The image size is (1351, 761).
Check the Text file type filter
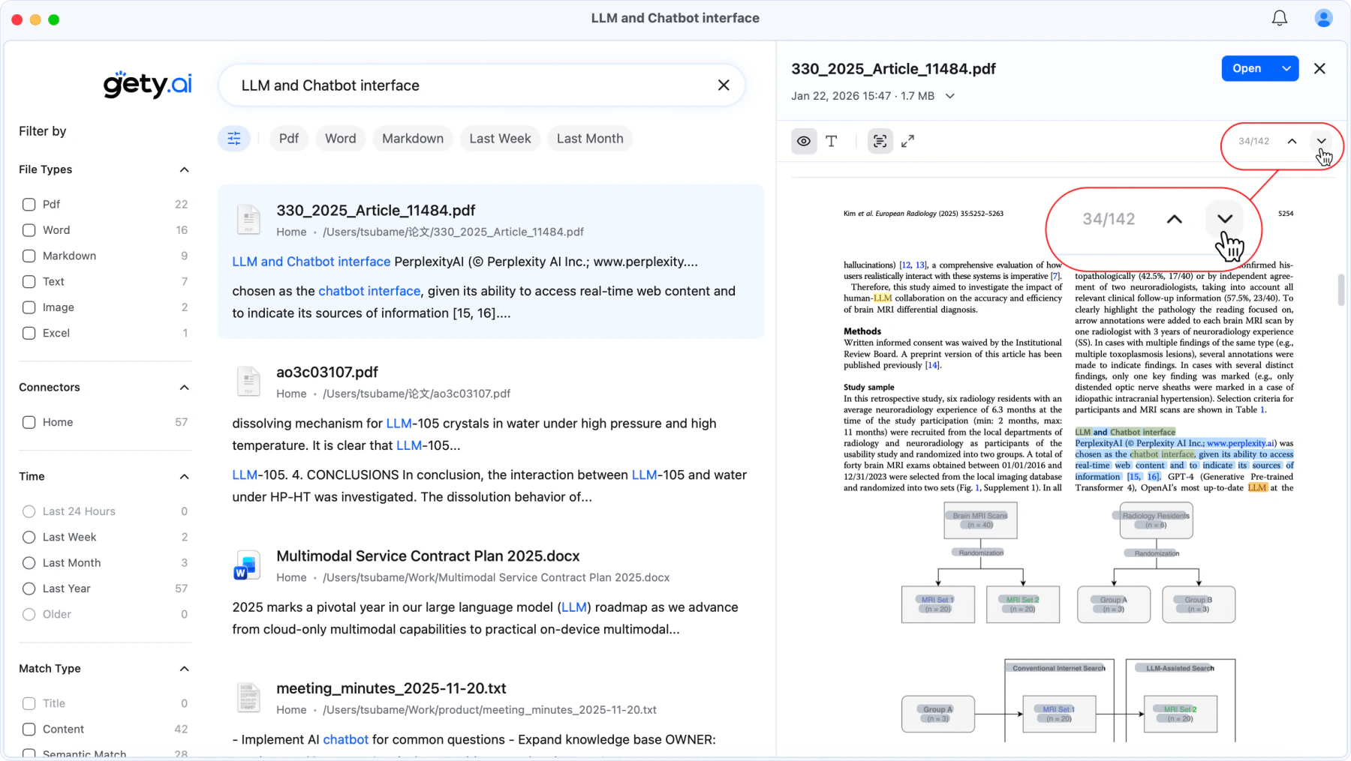pyautogui.click(x=29, y=282)
